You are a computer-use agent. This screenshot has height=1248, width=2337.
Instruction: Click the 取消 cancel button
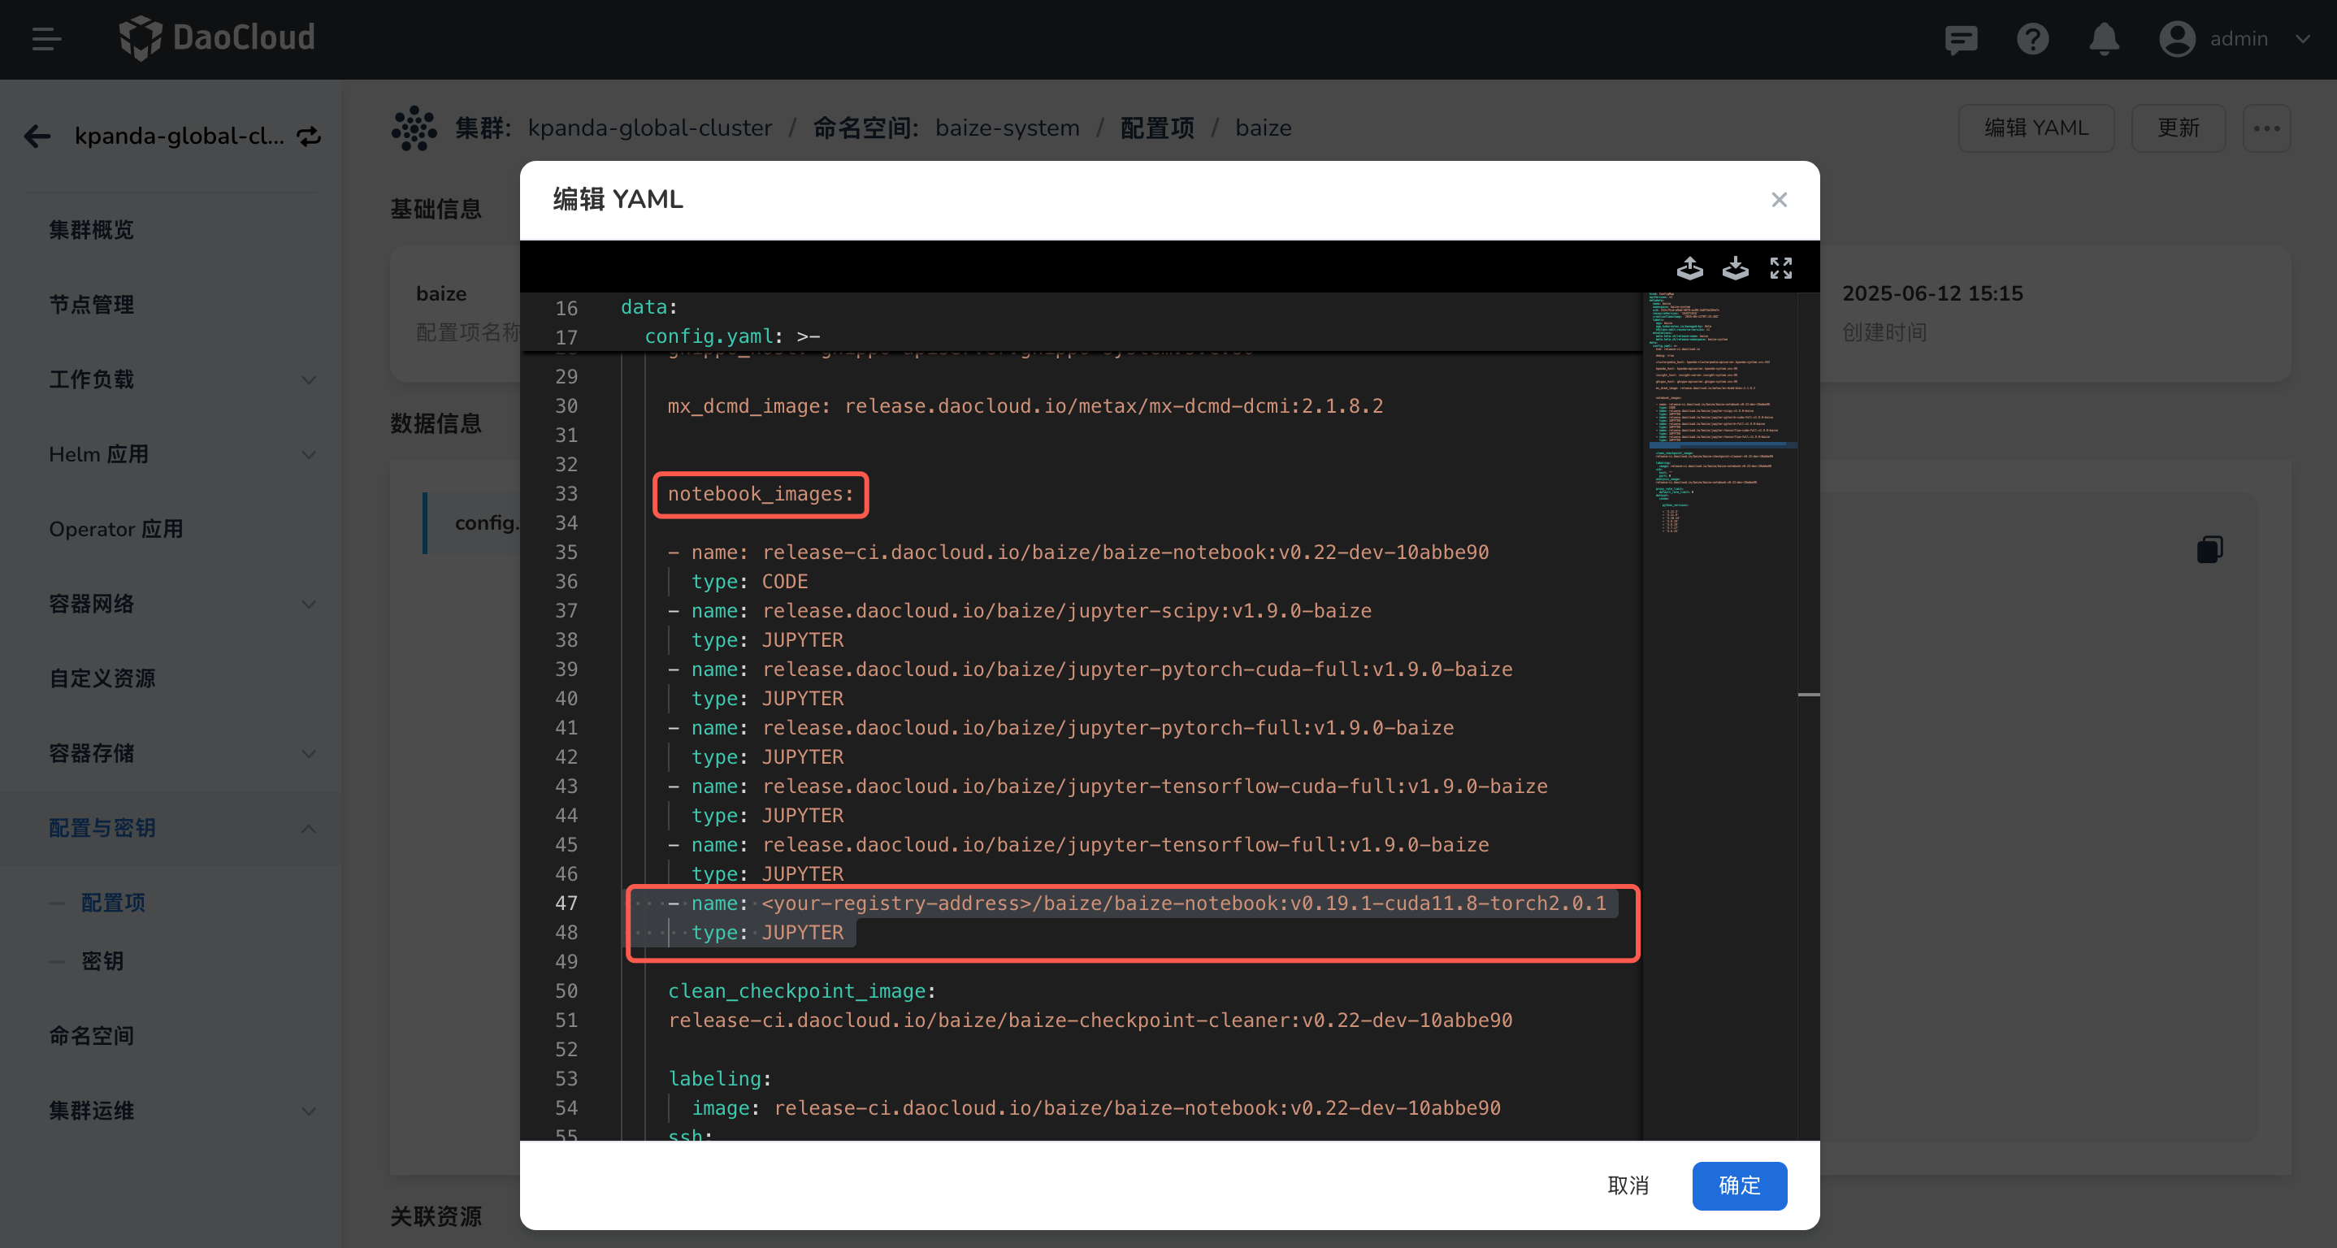[x=1628, y=1185]
